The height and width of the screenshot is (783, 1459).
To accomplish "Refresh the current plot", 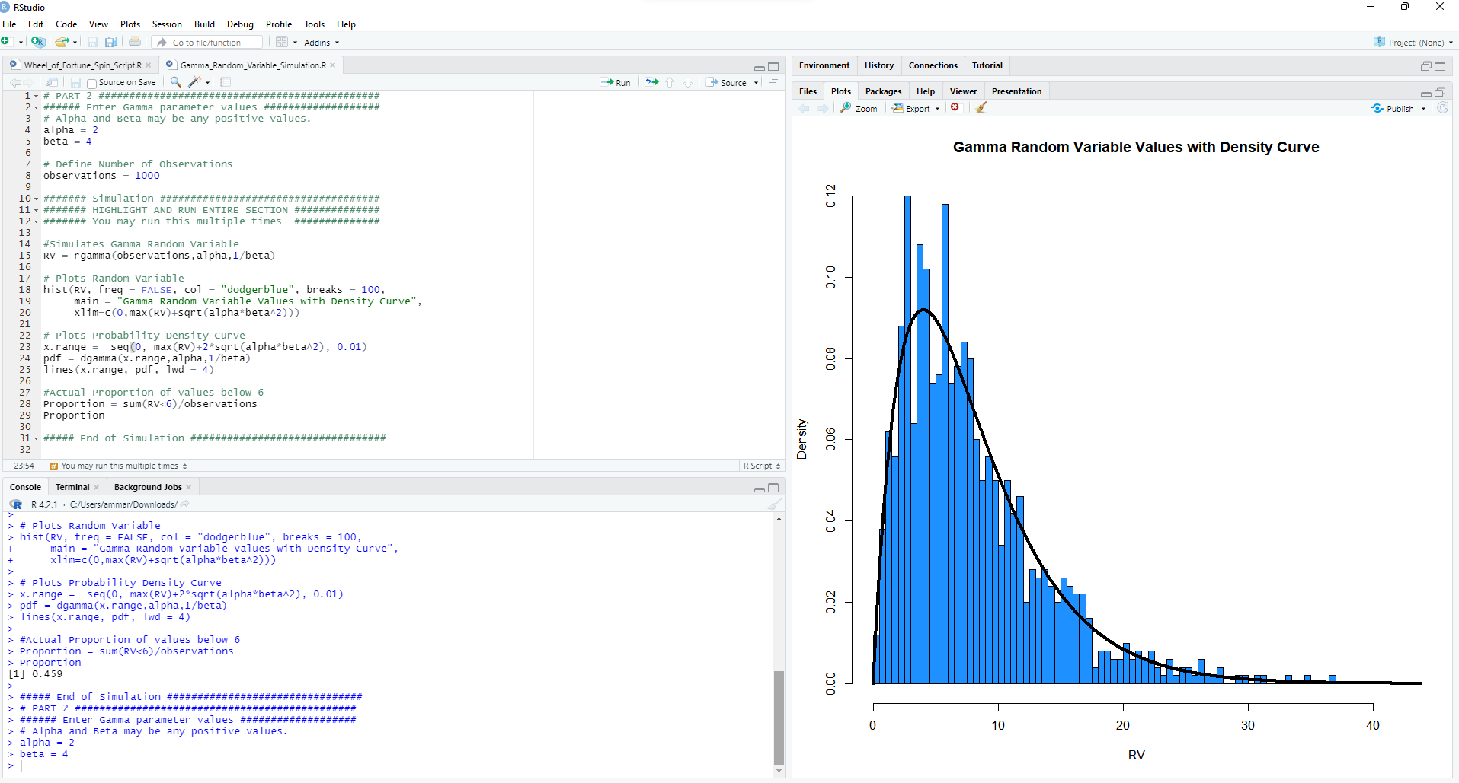I will [x=1443, y=108].
